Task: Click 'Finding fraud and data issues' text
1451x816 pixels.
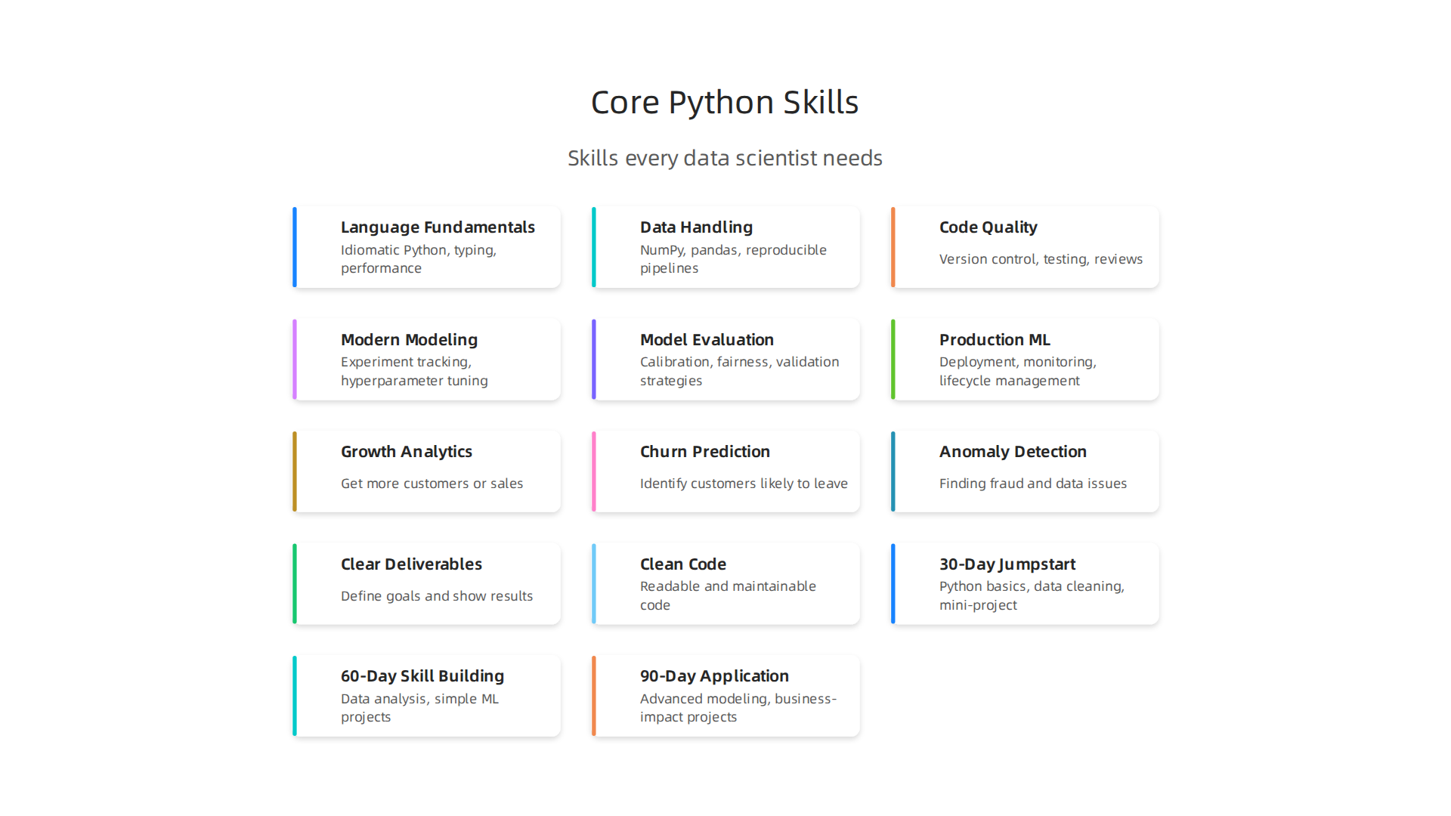Action: [x=1032, y=484]
